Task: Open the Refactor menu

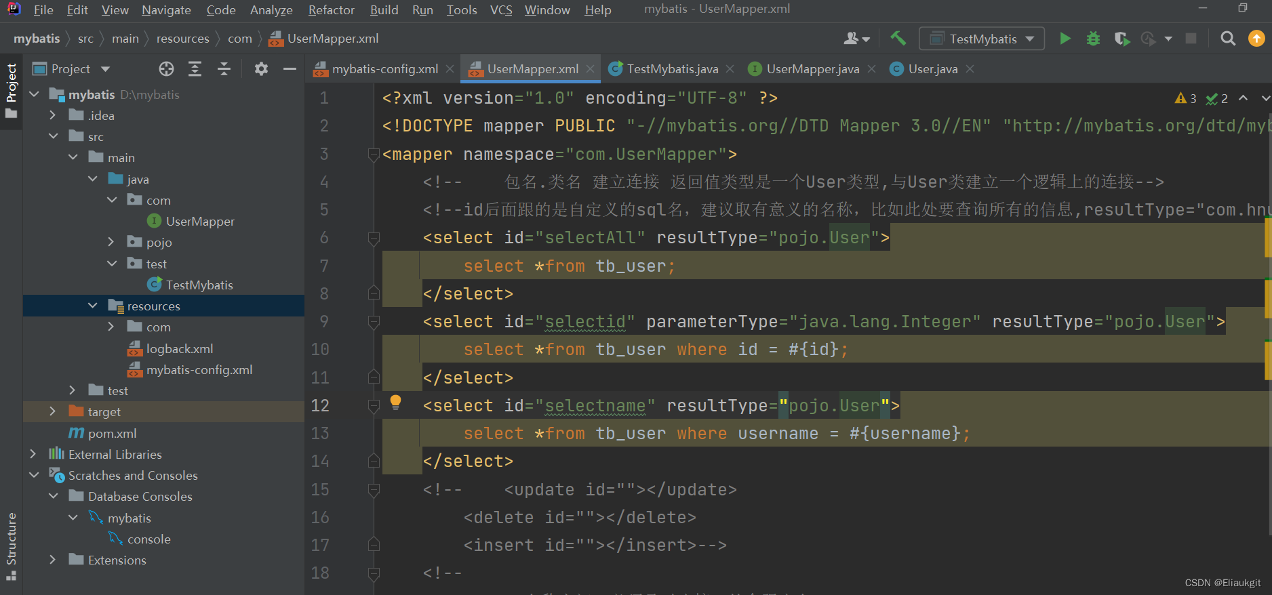Action: pyautogui.click(x=332, y=10)
